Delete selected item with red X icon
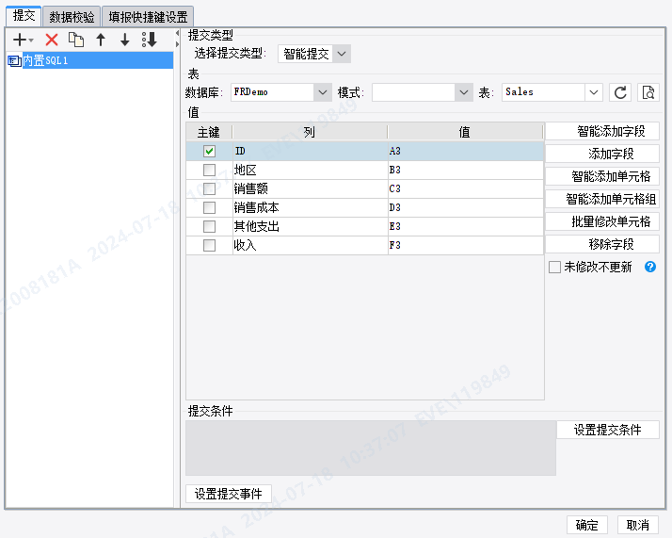Screen dimensions: 672x538 pos(52,40)
